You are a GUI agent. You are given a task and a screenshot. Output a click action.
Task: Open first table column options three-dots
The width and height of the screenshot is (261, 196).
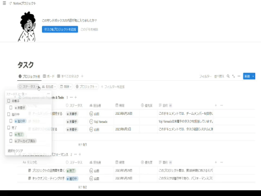221,105
